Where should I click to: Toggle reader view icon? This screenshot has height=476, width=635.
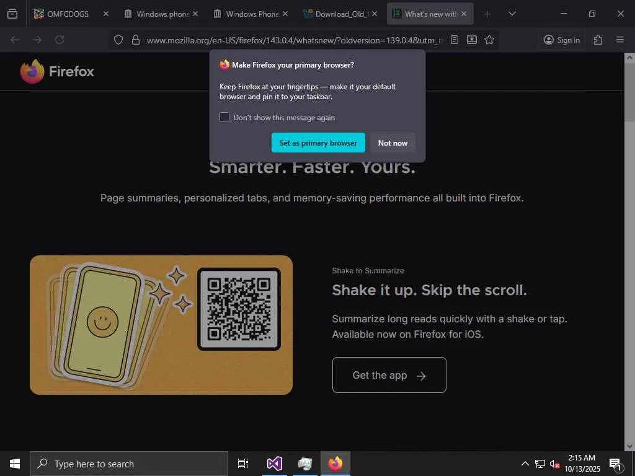point(455,40)
